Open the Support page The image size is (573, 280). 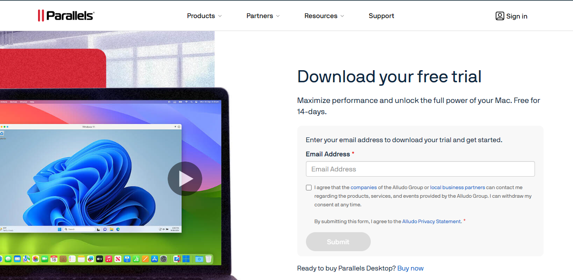[381, 16]
